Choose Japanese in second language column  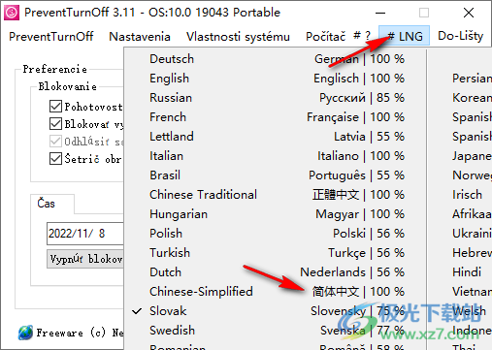[x=472, y=156]
